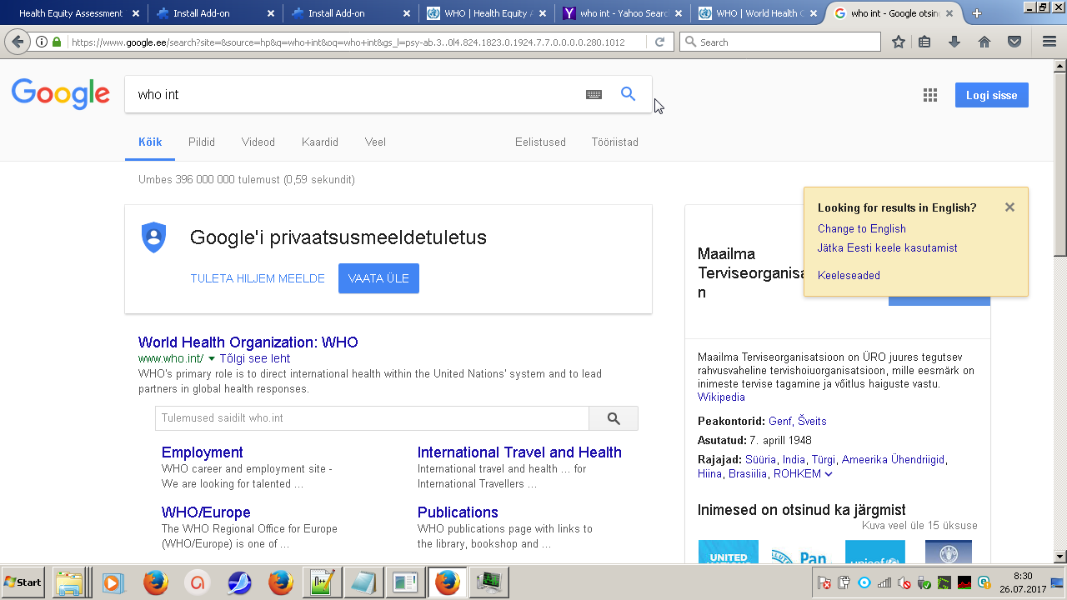Open Notepad++ from taskbar
The width and height of the screenshot is (1067, 600).
point(322,582)
